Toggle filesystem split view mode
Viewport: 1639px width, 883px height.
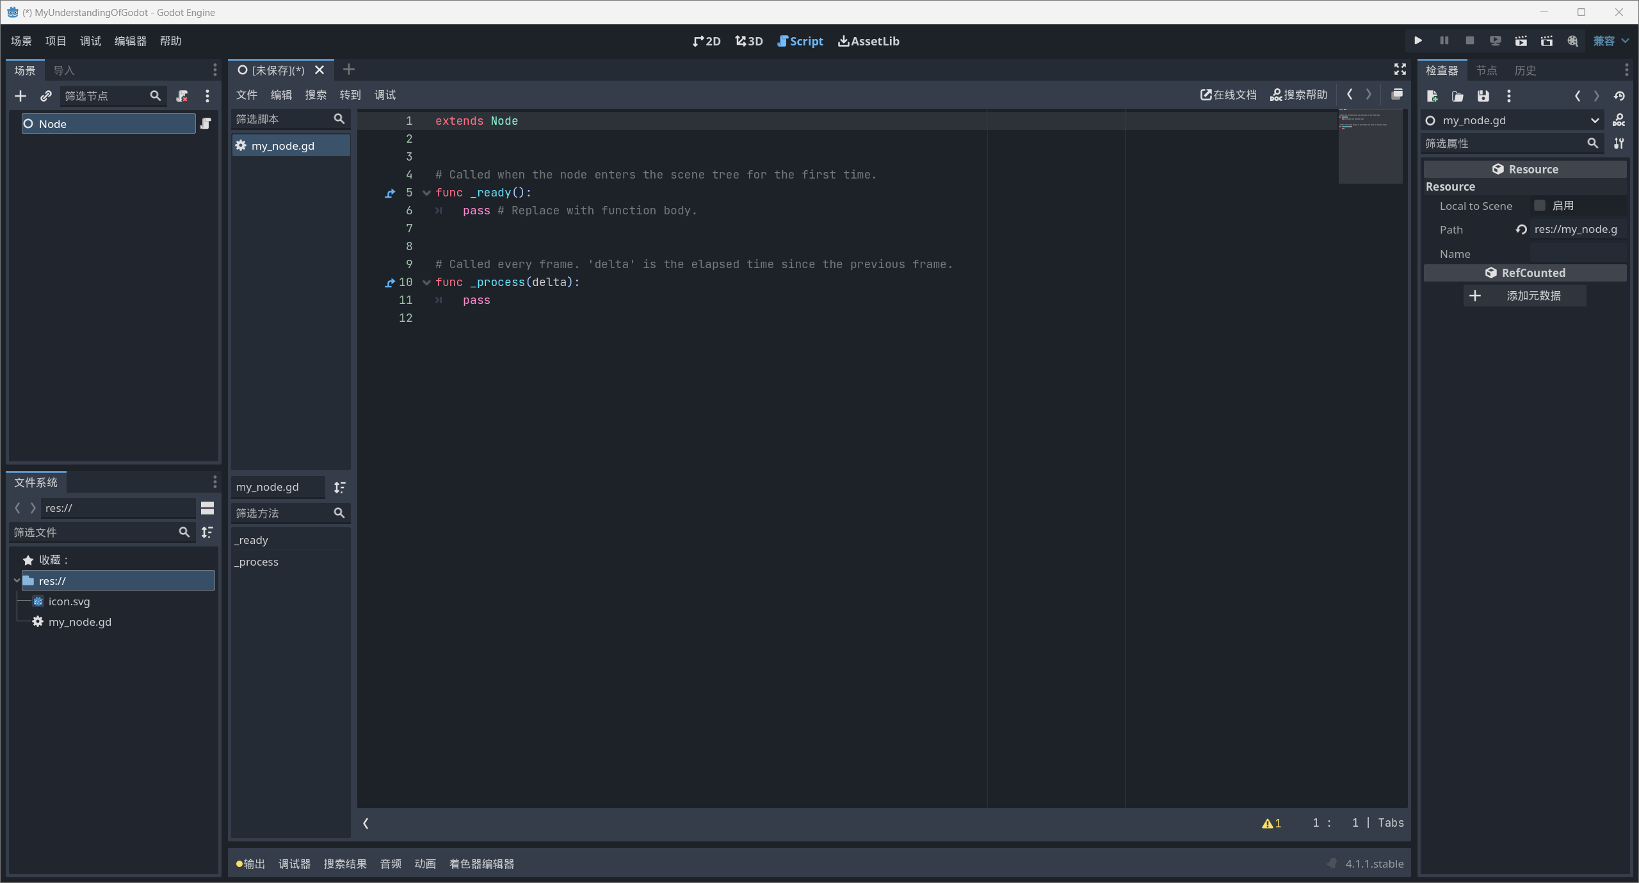pyautogui.click(x=207, y=508)
